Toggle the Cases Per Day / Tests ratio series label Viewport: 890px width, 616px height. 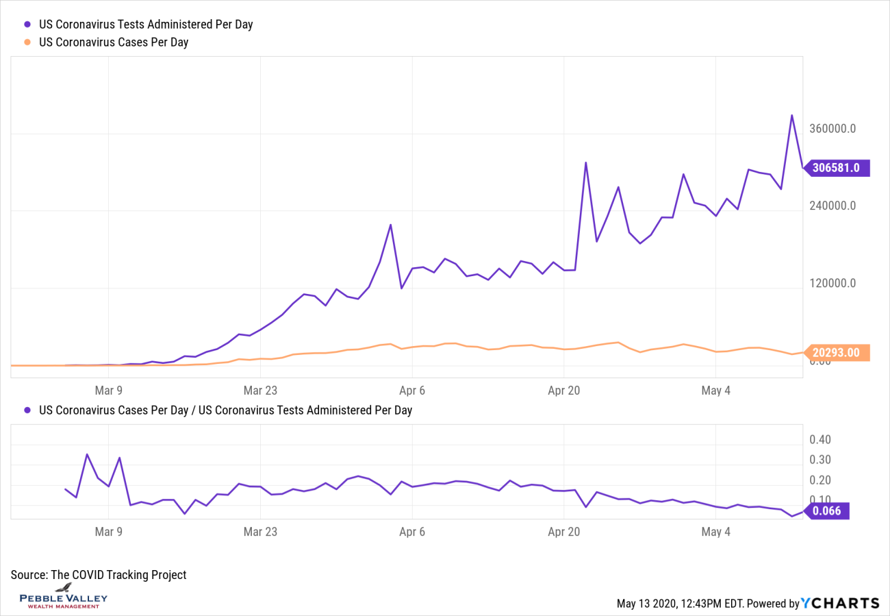[x=225, y=410]
